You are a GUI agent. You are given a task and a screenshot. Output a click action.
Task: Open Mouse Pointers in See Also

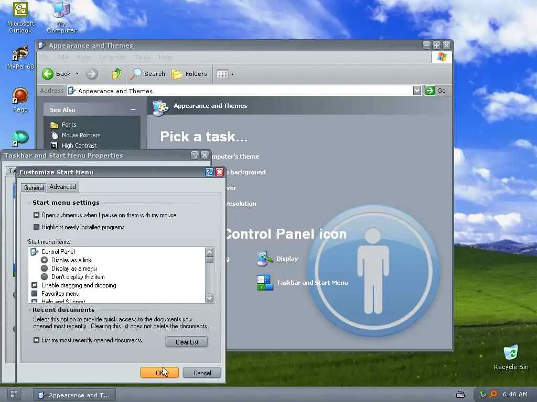point(81,135)
